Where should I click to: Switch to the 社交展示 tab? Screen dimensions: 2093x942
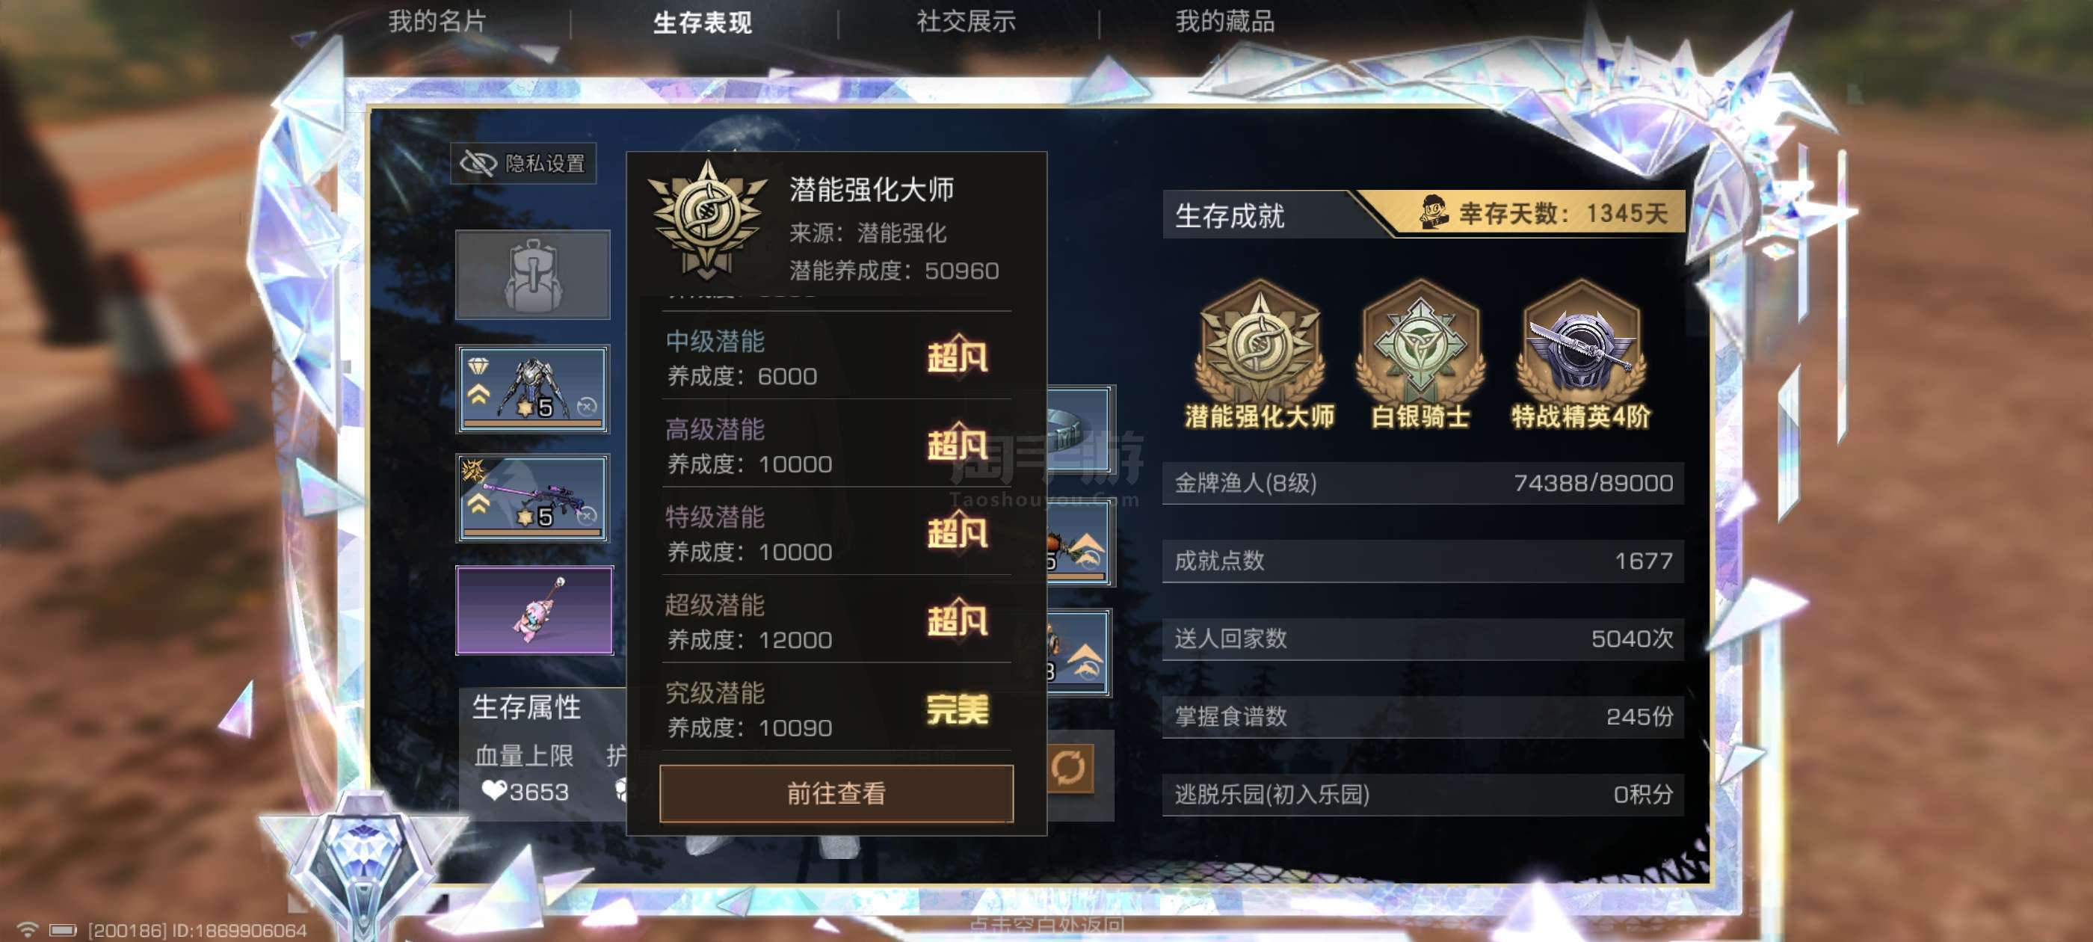[x=966, y=21]
